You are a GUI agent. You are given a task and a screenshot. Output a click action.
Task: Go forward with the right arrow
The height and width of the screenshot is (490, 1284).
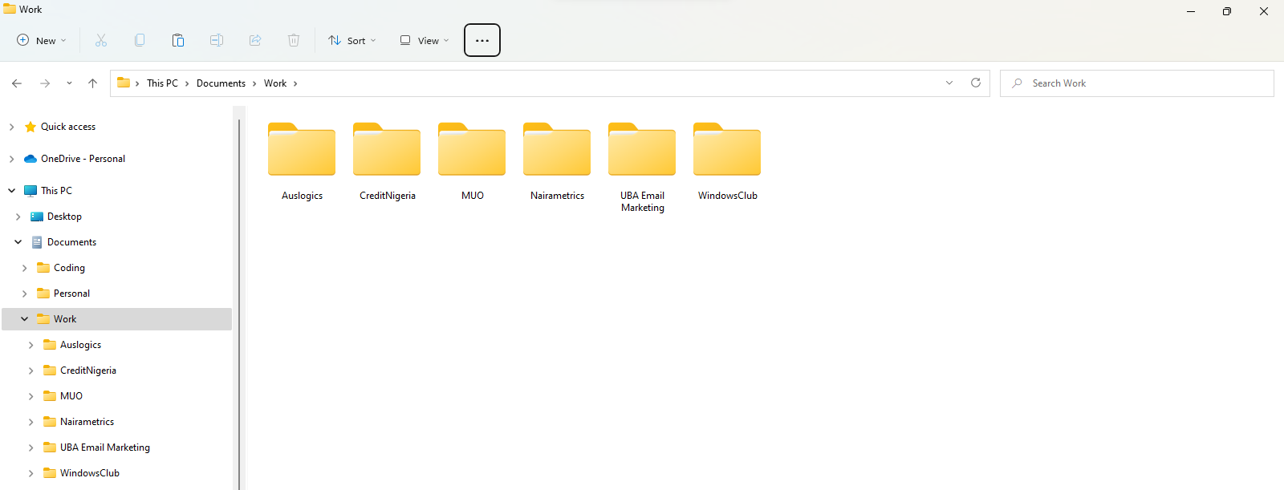pyautogui.click(x=45, y=83)
